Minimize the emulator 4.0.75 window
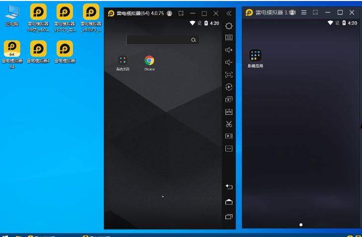 (x=193, y=13)
